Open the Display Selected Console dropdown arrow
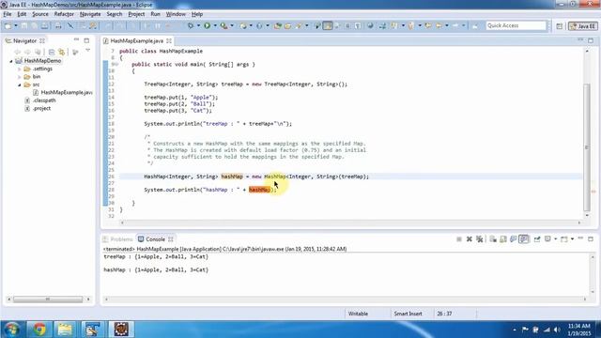Screen dimensions: 601x338 pos(555,239)
